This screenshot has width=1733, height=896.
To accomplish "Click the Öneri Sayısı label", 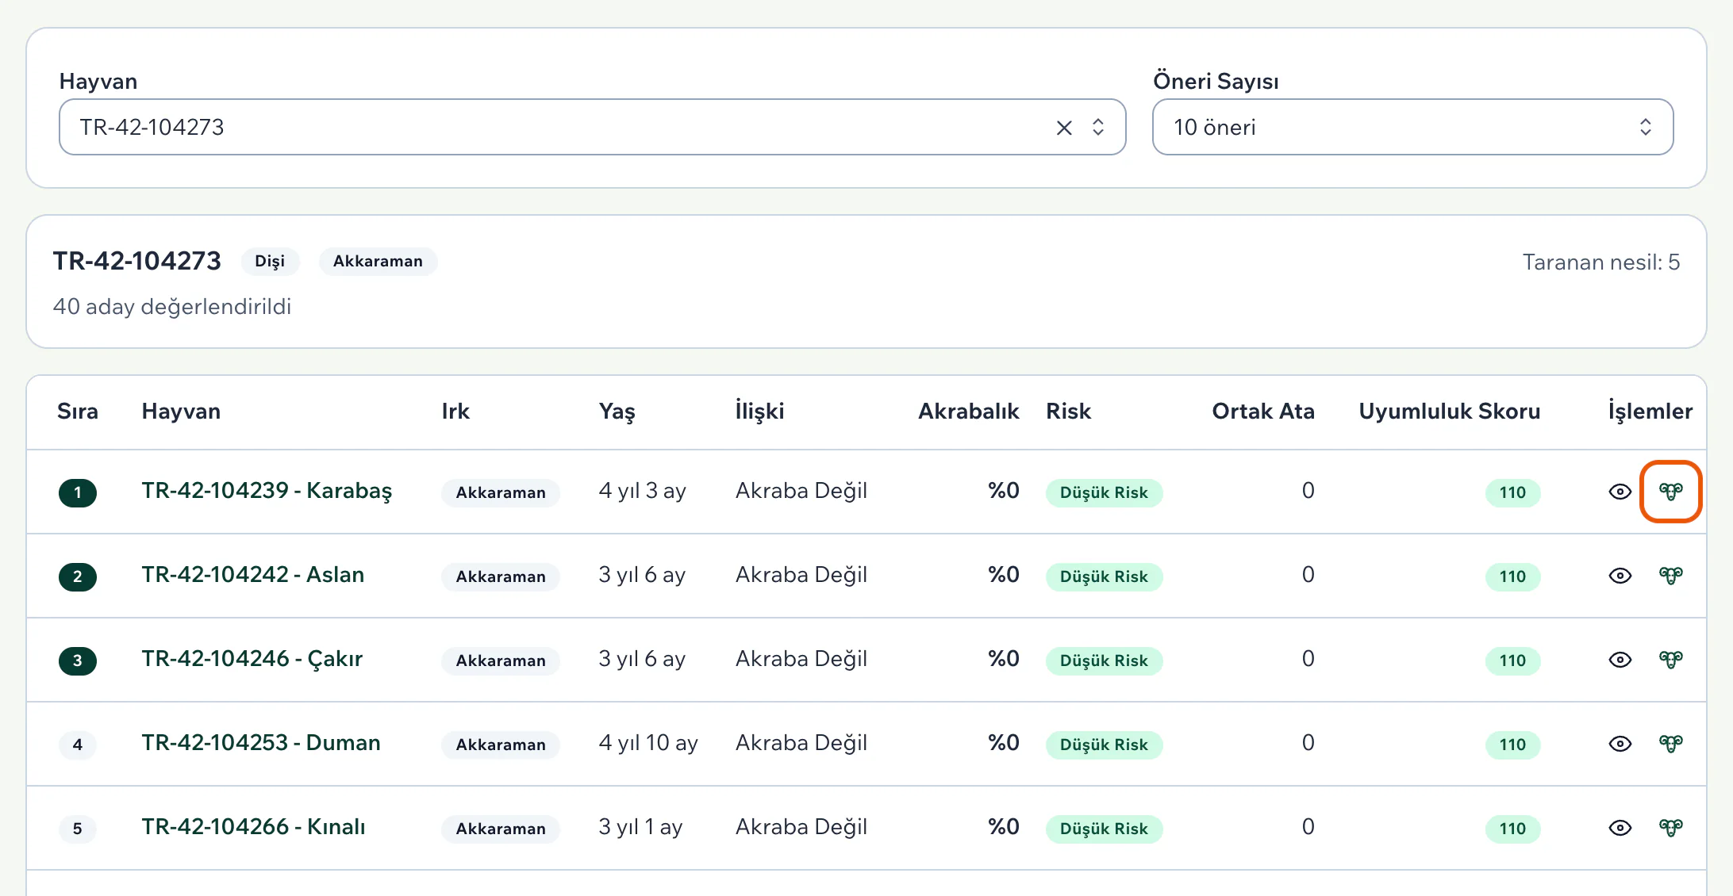I will 1216,81.
